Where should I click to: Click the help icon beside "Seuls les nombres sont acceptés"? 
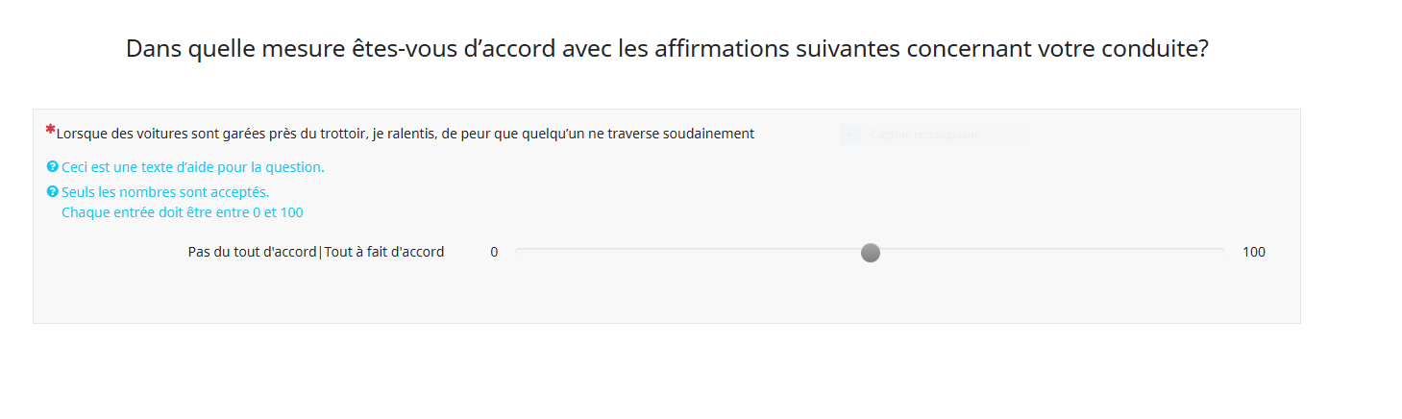(53, 192)
